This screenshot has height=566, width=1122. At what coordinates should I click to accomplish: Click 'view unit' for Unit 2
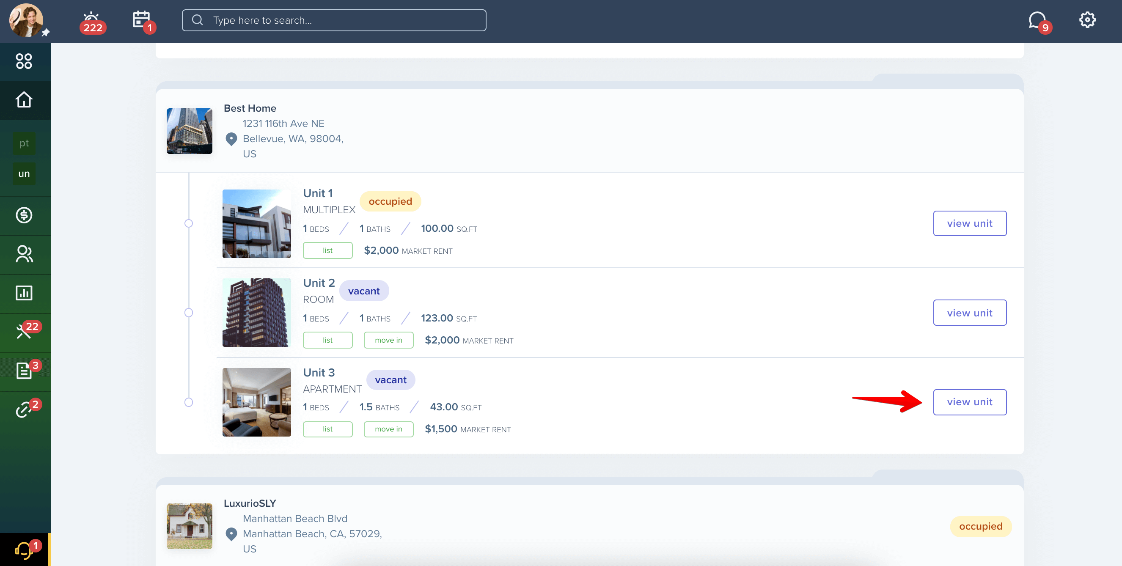point(970,313)
